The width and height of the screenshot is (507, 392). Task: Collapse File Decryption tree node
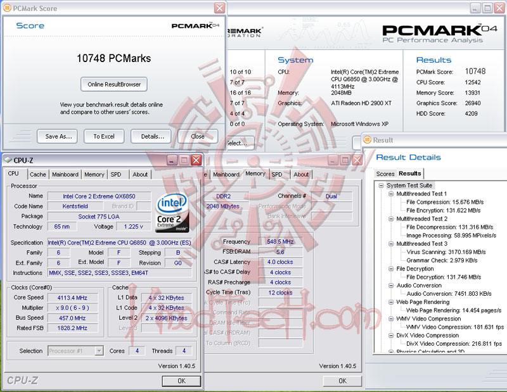tap(391, 269)
